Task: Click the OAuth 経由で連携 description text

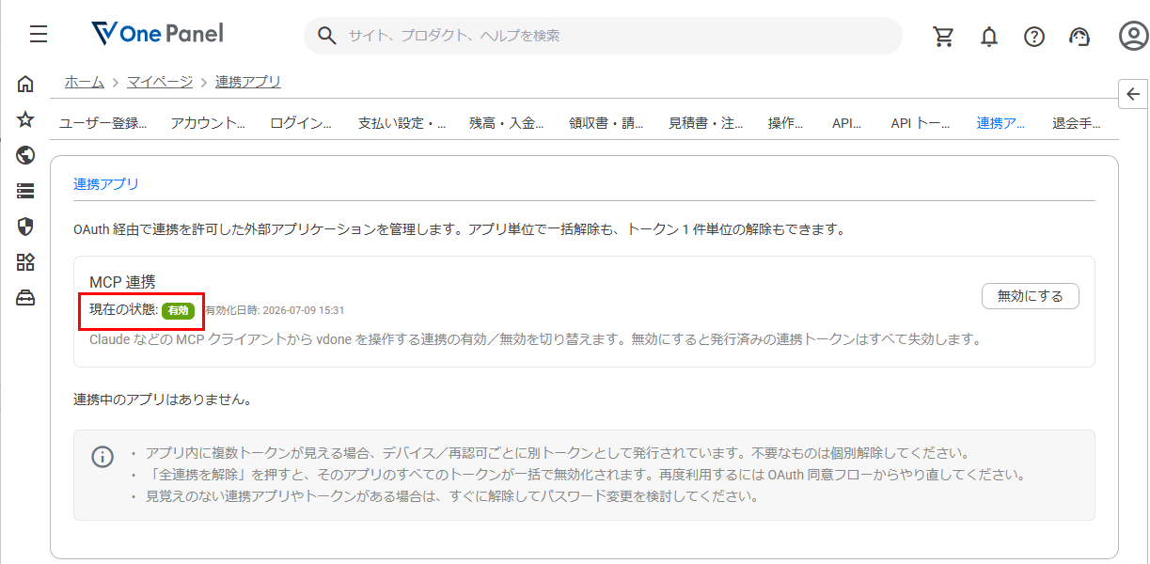Action: pos(462,229)
